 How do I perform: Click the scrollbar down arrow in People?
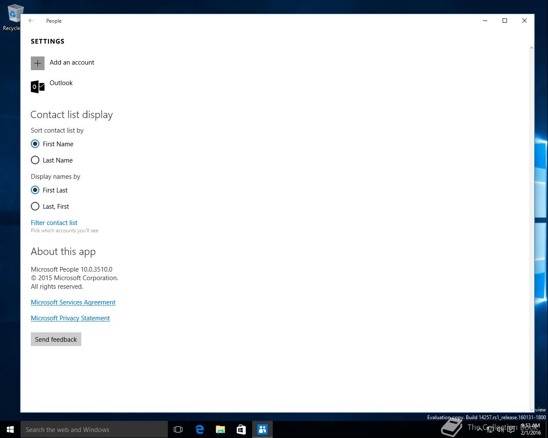coord(532,410)
